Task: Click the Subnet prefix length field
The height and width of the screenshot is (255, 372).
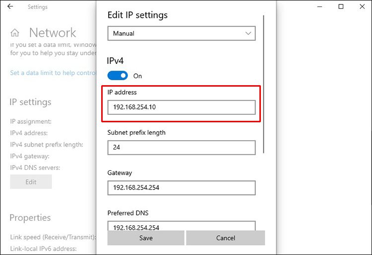Action: point(181,148)
